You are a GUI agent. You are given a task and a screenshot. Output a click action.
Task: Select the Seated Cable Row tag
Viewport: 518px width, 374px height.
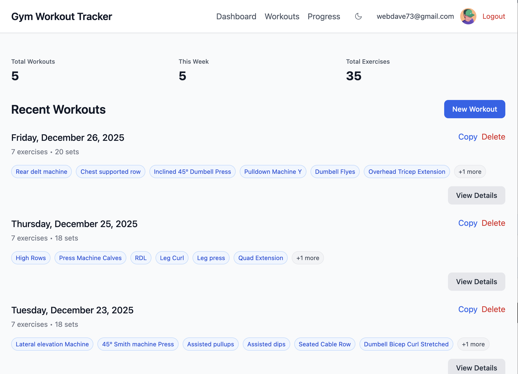[325, 344]
